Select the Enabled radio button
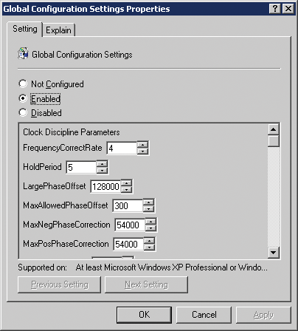Viewport: 298px width, 331px height. [23, 98]
